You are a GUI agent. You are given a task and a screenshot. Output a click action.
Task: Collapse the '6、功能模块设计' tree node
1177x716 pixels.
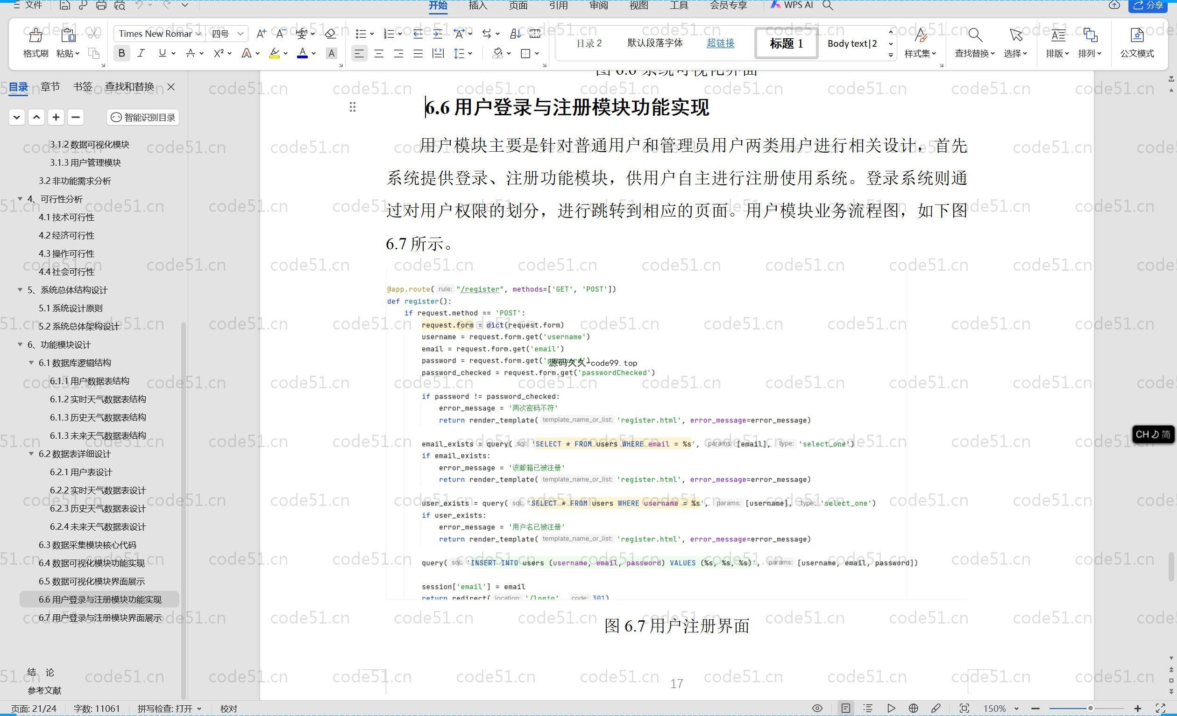pyautogui.click(x=20, y=344)
